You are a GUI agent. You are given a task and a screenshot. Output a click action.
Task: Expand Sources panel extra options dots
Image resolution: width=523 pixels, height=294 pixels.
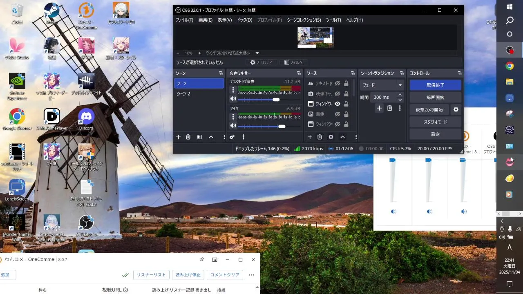tap(356, 137)
